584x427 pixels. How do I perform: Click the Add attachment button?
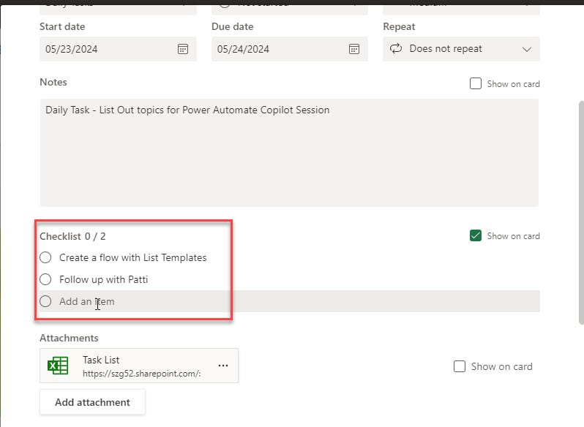pos(92,402)
